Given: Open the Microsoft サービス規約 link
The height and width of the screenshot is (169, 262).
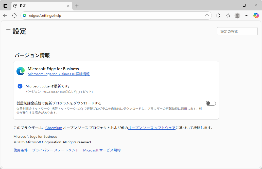Looking at the screenshot, I should tap(102, 150).
